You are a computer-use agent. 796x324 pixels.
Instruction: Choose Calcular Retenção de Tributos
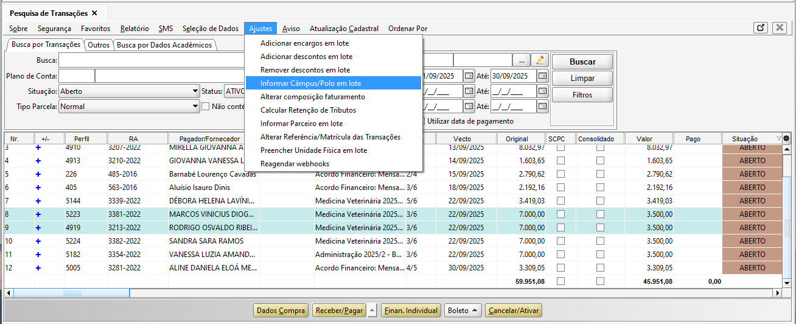click(333, 110)
